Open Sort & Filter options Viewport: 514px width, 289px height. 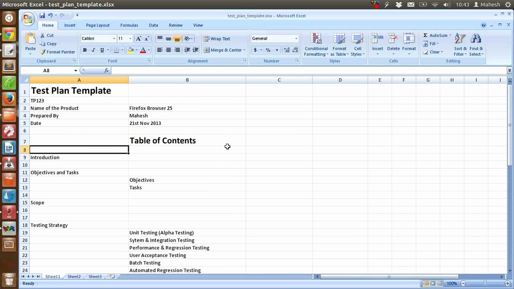tap(460, 45)
